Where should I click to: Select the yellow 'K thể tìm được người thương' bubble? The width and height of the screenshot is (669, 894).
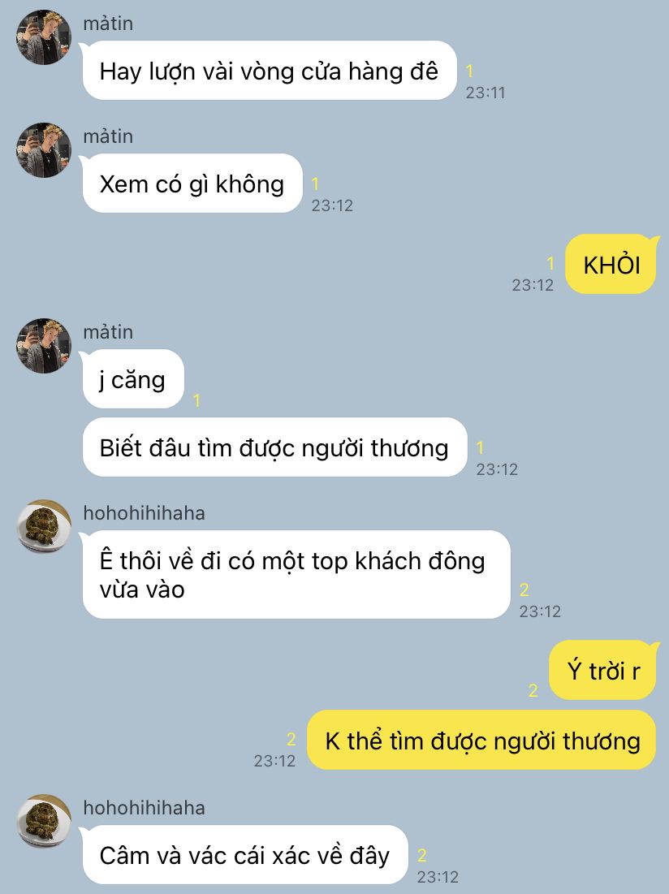coord(482,740)
